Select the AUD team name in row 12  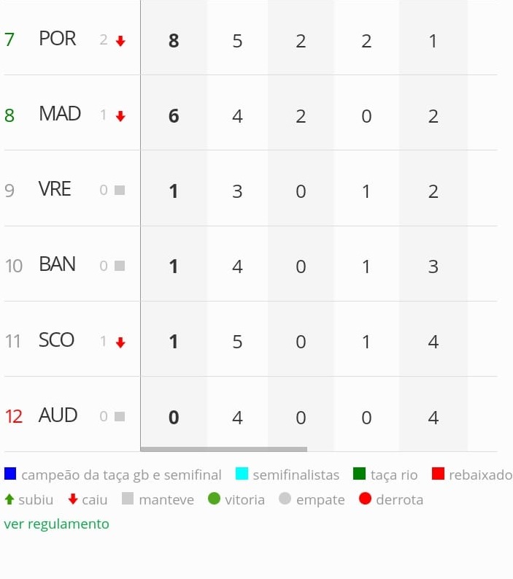pos(58,415)
